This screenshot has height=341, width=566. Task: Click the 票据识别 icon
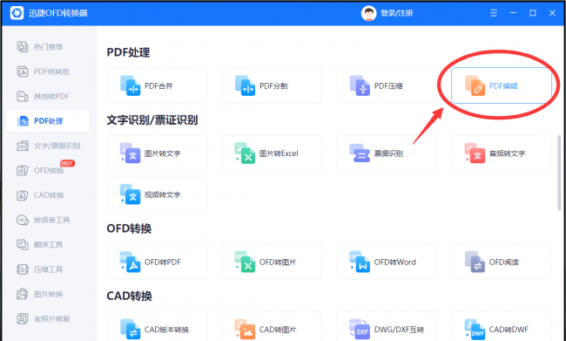click(x=360, y=153)
